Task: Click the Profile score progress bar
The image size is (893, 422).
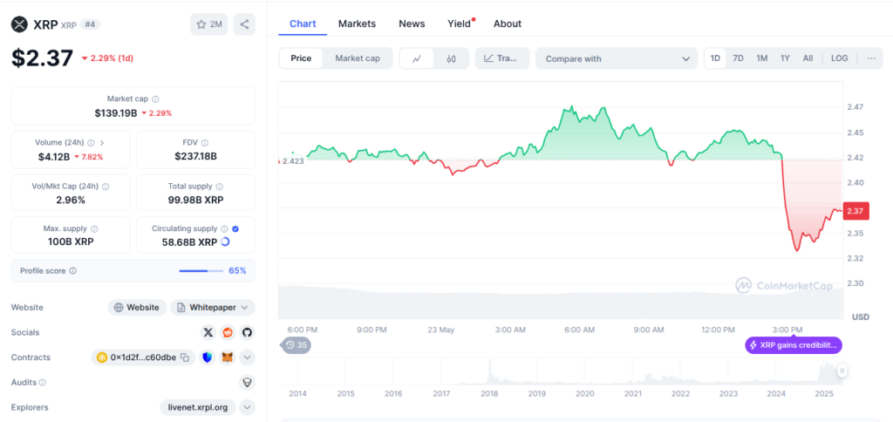Action: coord(201,271)
